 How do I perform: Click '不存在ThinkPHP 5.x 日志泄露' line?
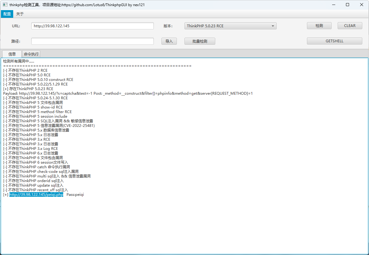point(31,135)
